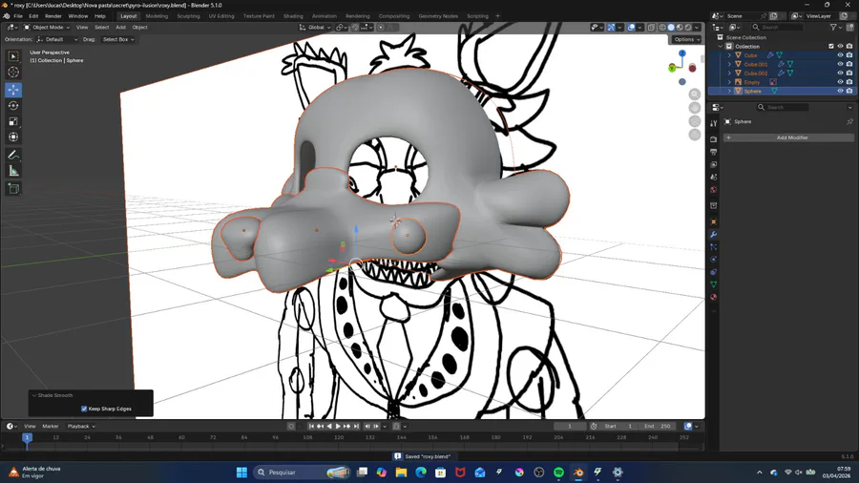Switch to the Shading workspace tab
Viewport: 859px width, 483px height.
293,16
